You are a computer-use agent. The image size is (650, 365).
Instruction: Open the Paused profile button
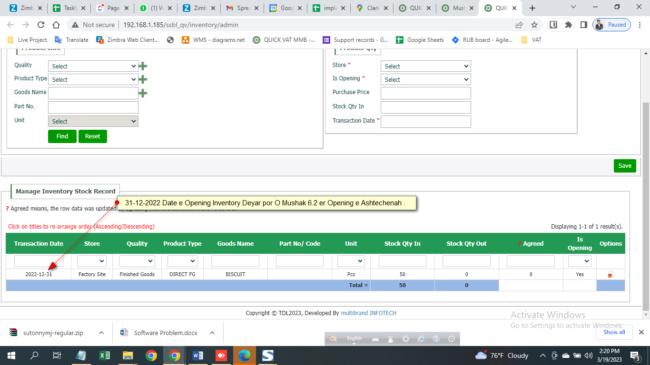612,25
